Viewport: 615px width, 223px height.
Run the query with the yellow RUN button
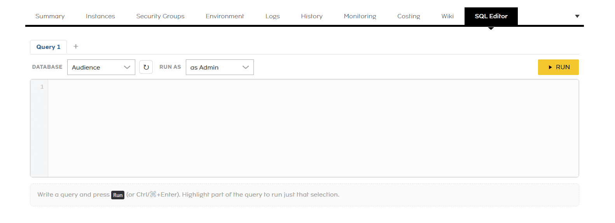[x=558, y=67]
